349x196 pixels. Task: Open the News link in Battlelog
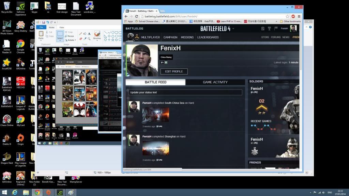[x=286, y=37]
